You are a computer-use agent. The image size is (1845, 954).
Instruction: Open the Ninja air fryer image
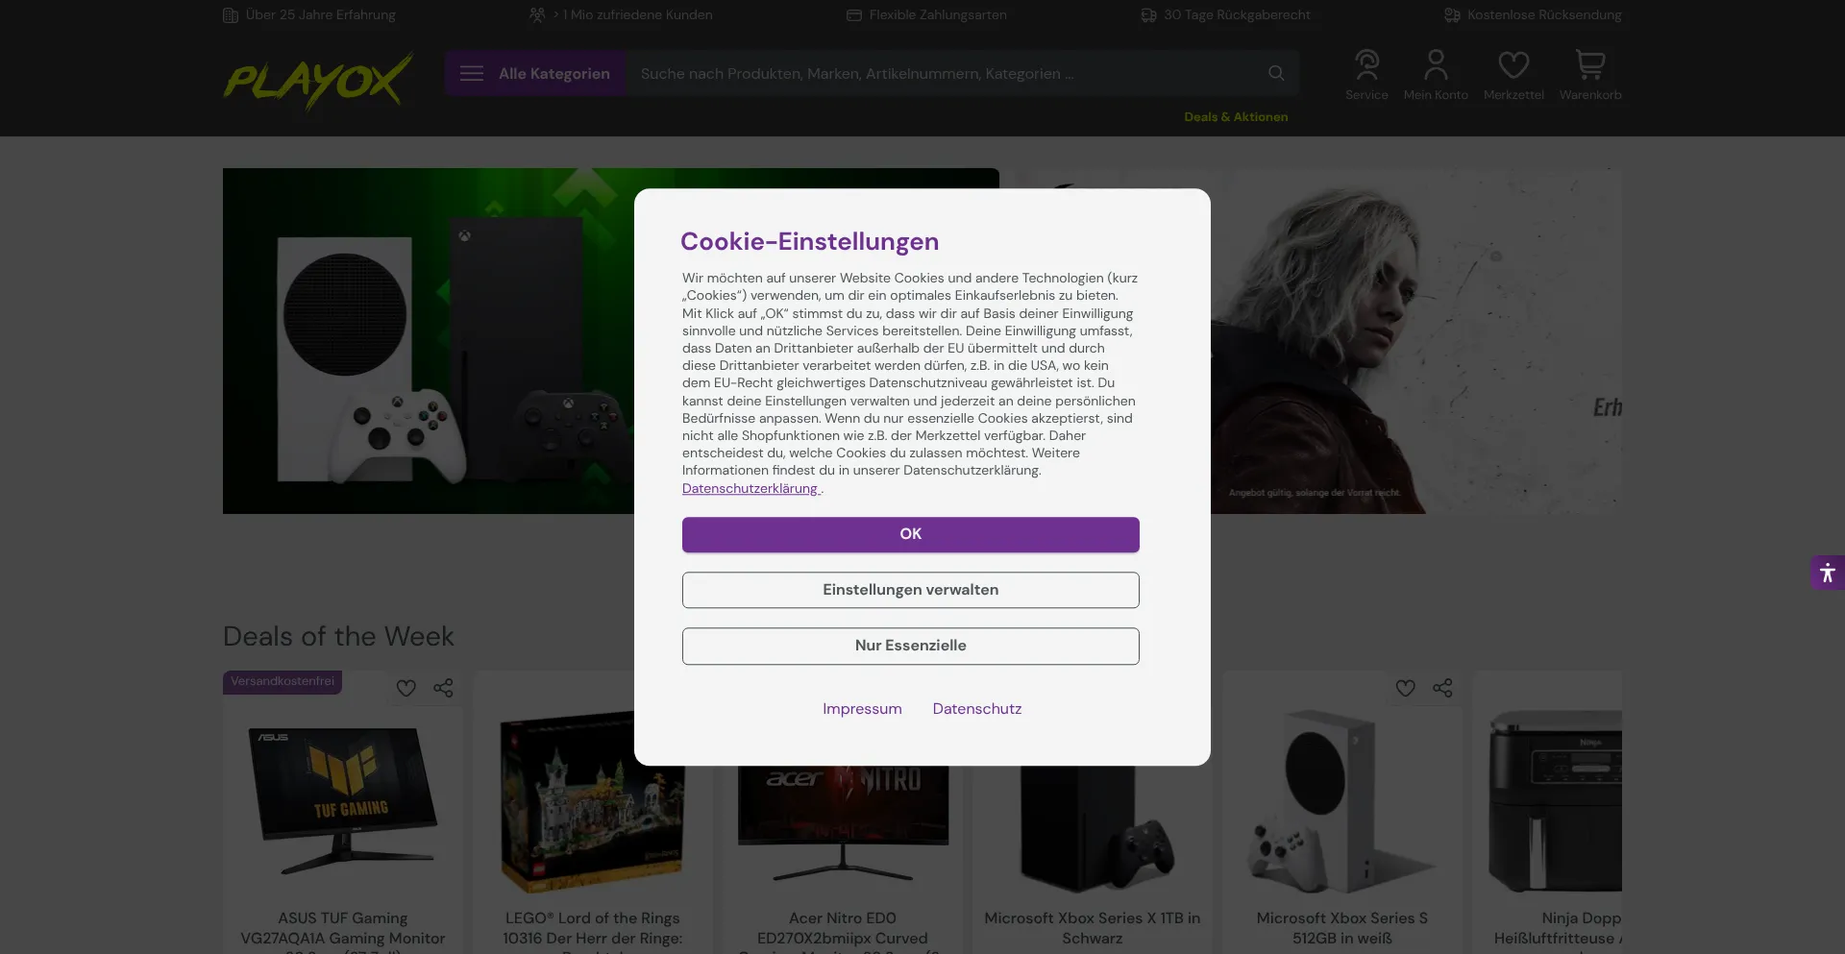pos(1555,802)
